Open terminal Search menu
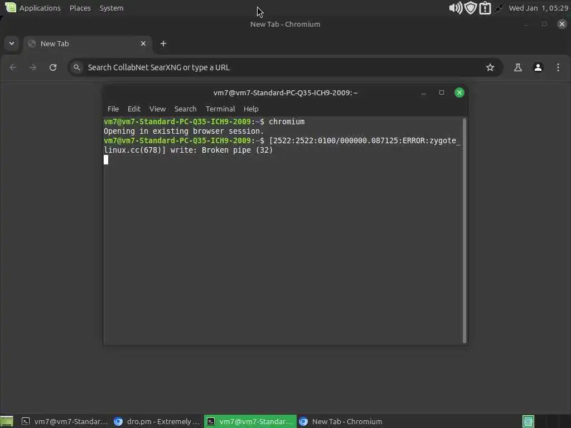This screenshot has width=571, height=428. (185, 109)
